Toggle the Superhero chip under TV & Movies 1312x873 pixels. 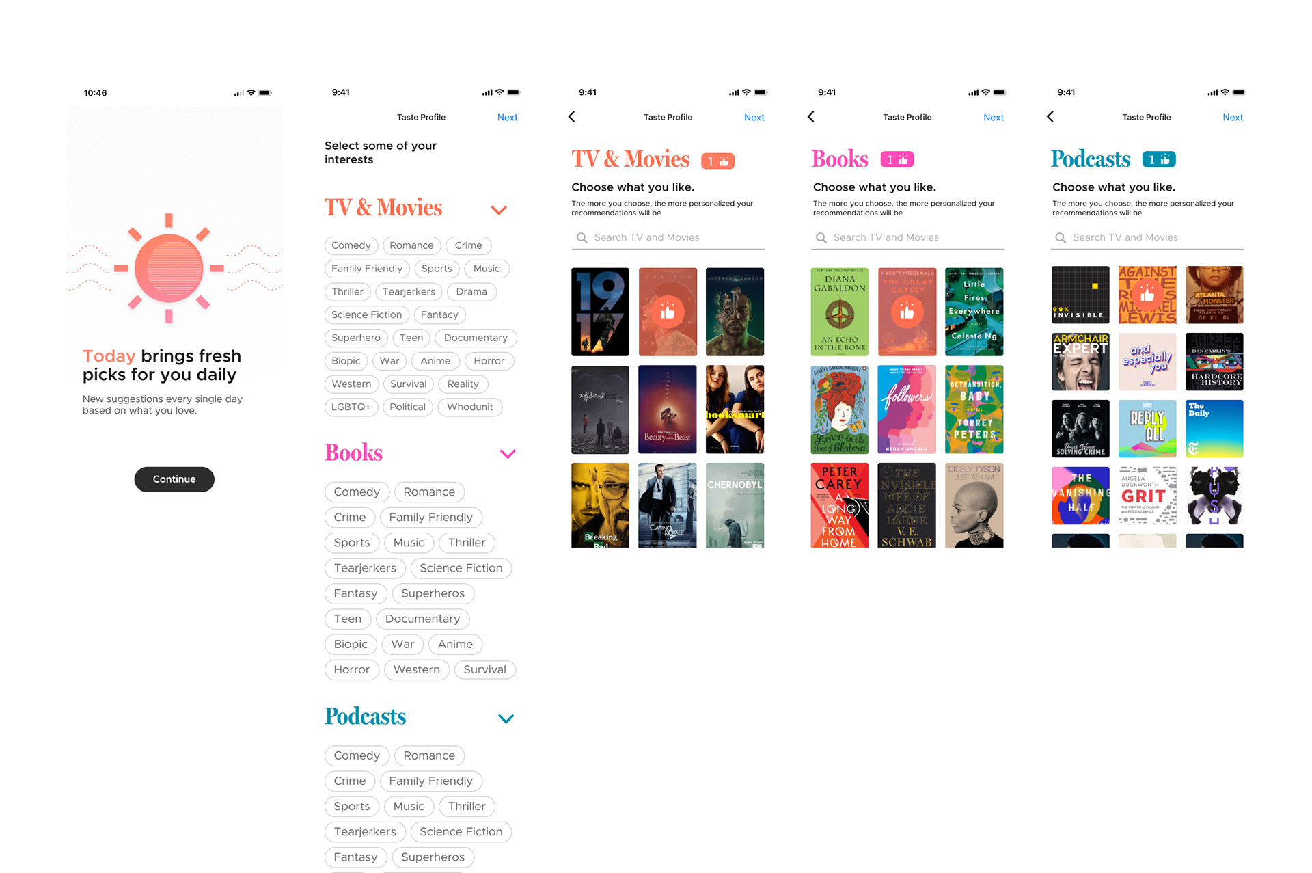click(356, 338)
